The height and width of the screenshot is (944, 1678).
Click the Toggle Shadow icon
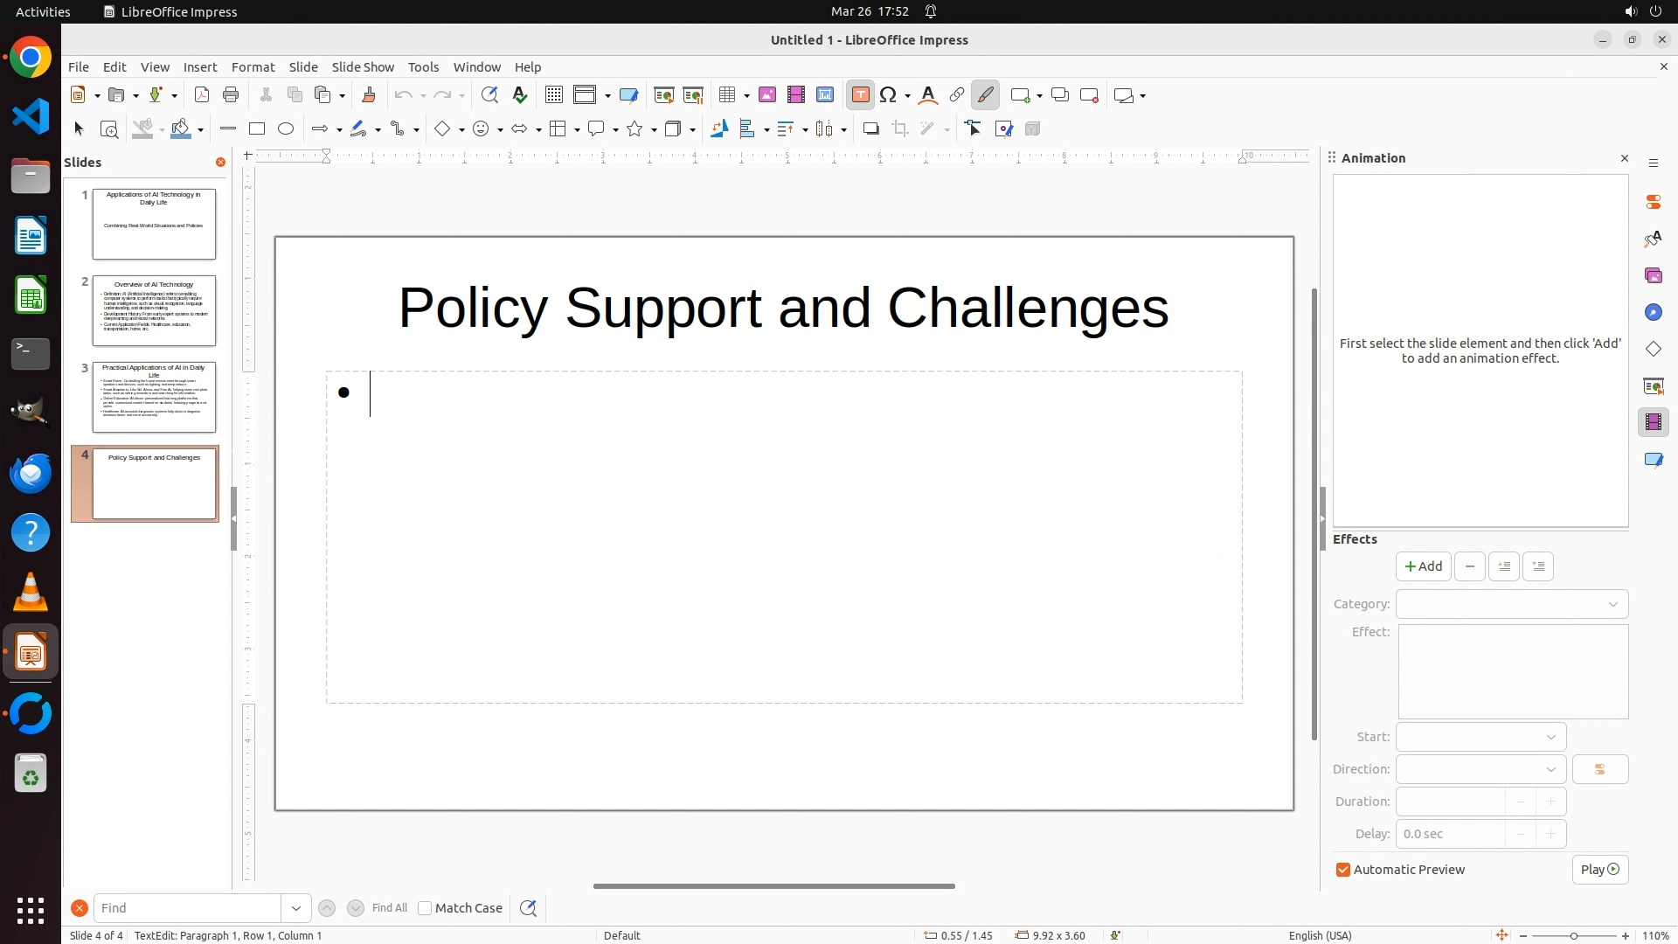click(x=870, y=129)
